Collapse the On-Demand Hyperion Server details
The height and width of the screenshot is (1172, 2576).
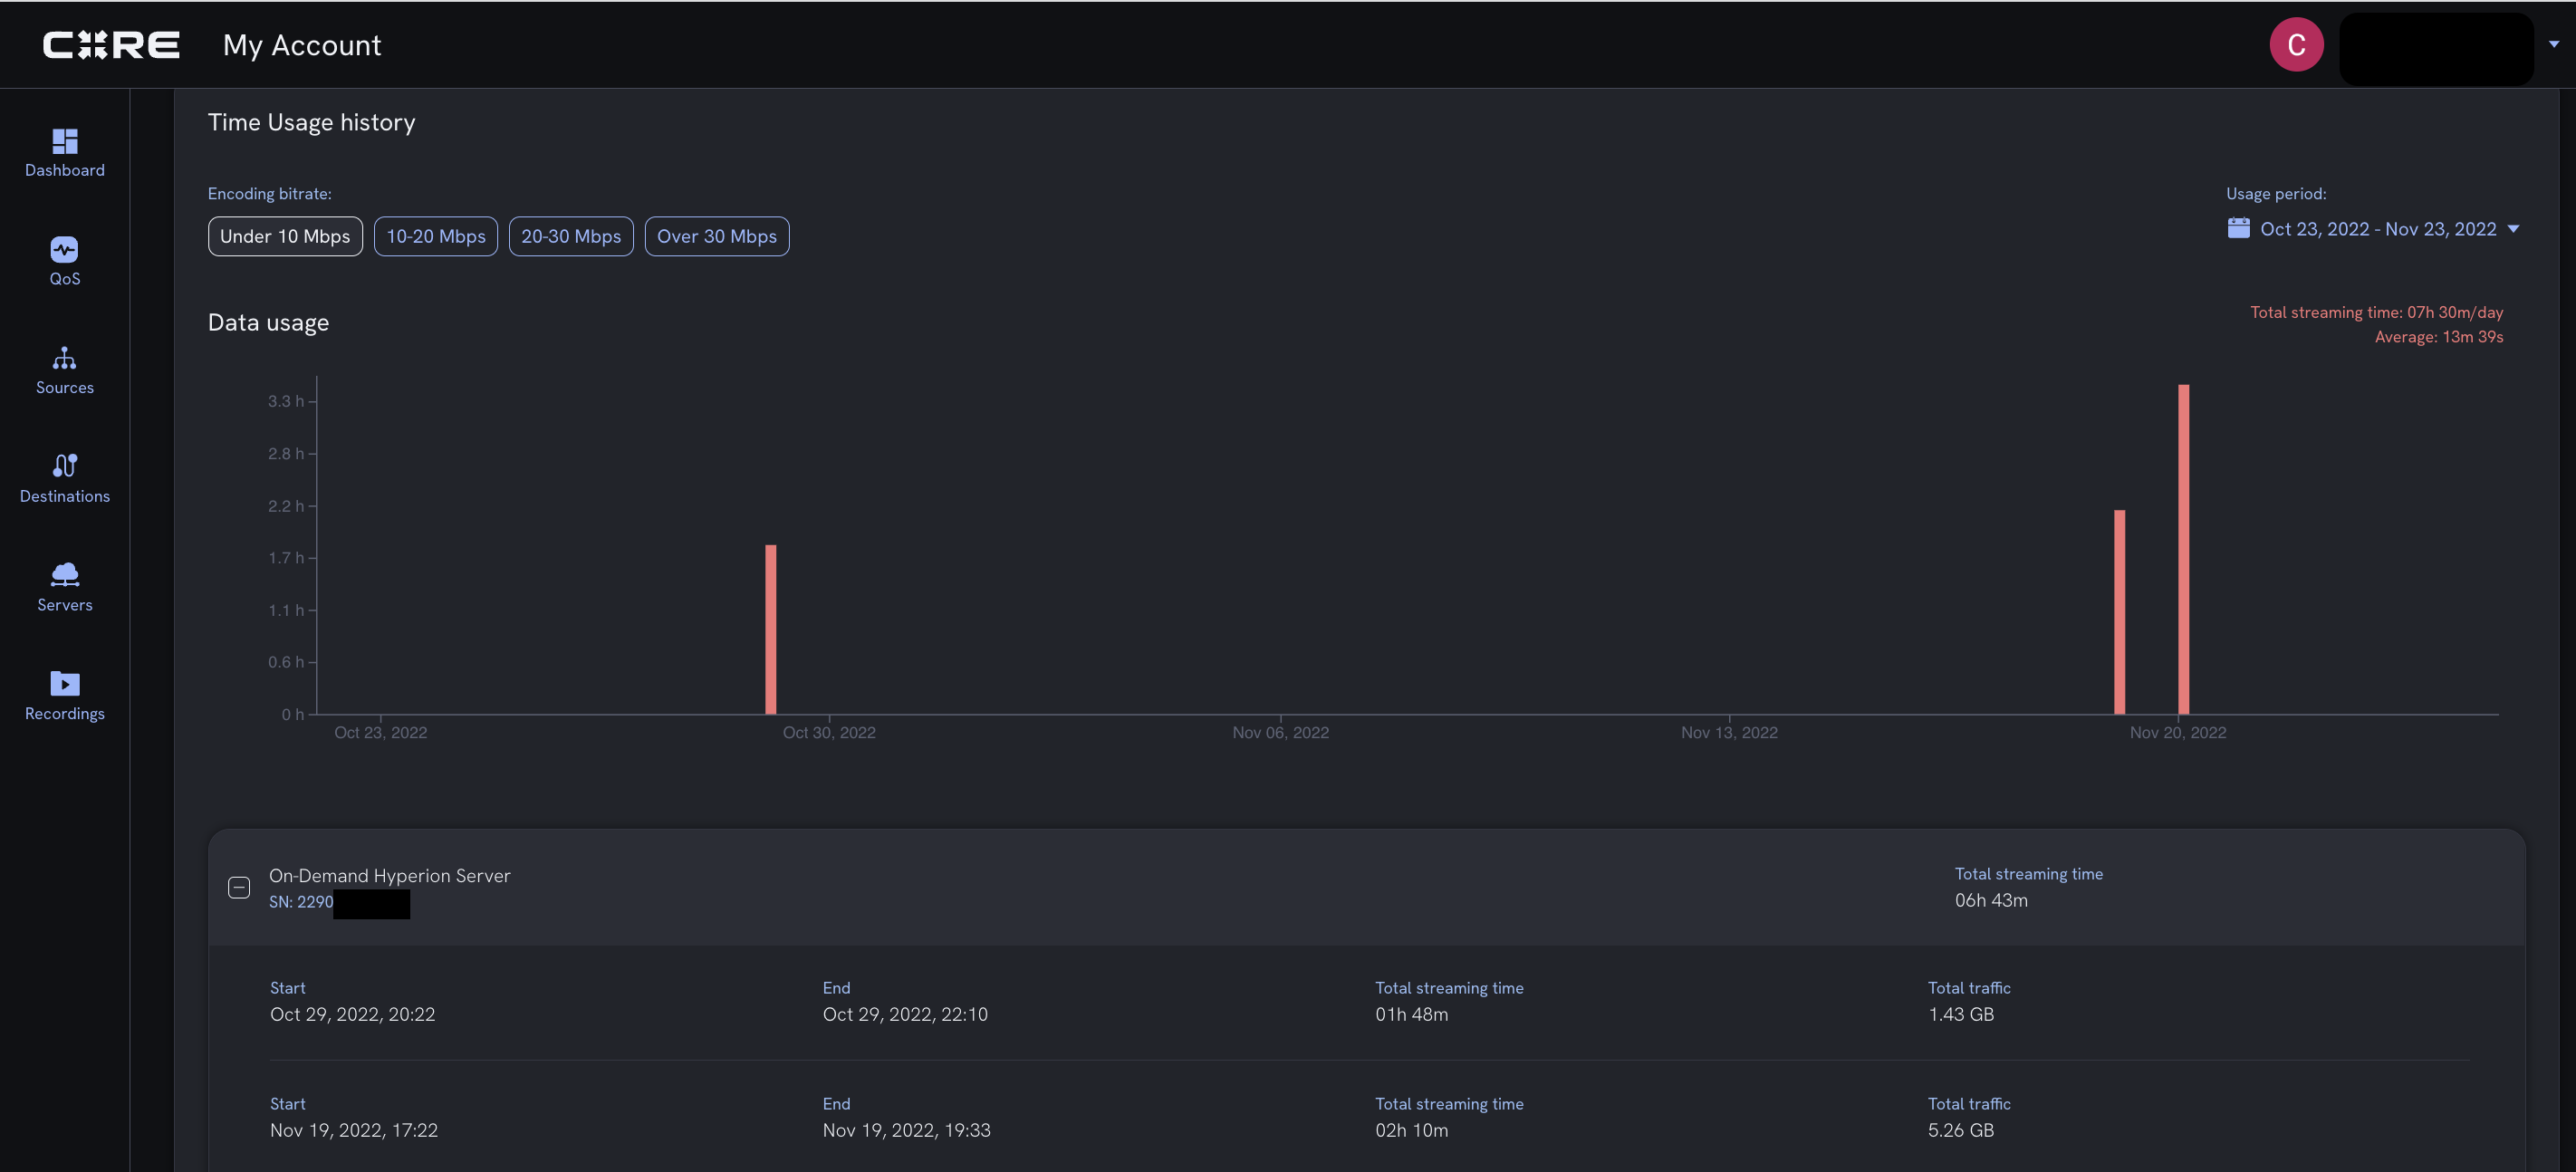(239, 886)
